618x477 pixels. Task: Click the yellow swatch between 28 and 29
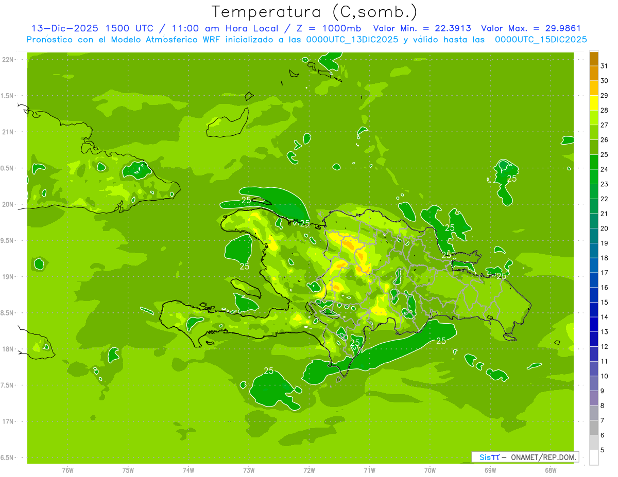click(594, 103)
